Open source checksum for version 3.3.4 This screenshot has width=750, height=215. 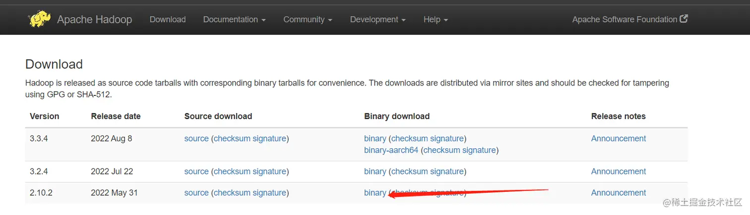232,139
